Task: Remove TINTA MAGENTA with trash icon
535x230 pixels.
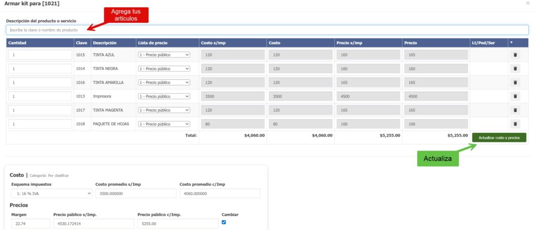Action: (x=515, y=110)
